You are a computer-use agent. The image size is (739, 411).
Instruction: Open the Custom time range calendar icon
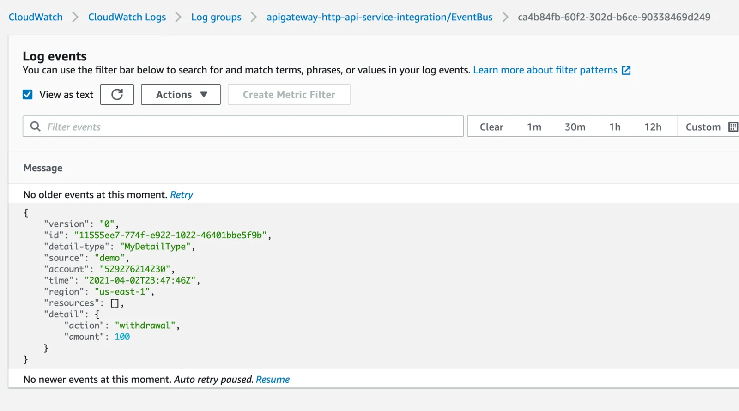733,127
